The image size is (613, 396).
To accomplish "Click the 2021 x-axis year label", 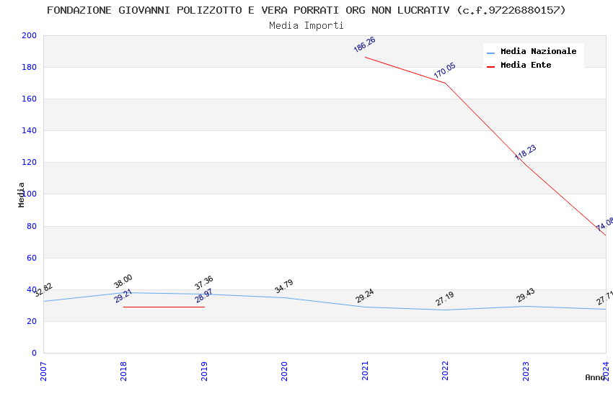I will (365, 372).
